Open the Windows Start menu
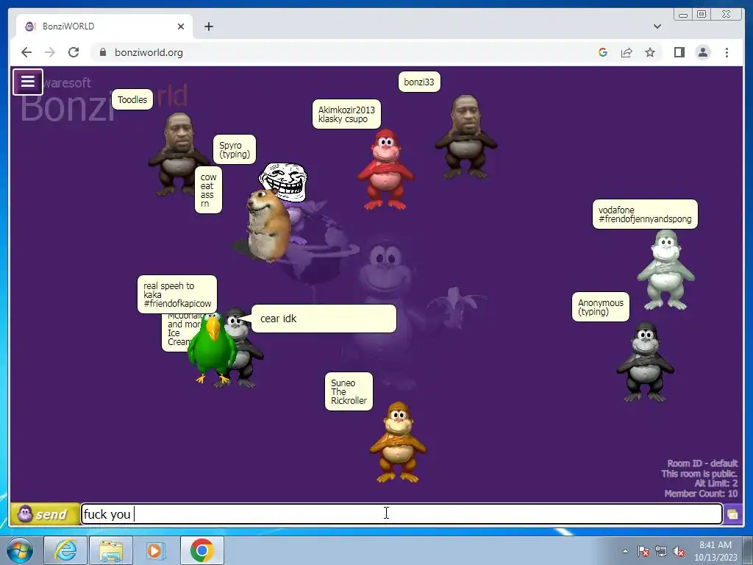This screenshot has width=753, height=565. pyautogui.click(x=20, y=550)
